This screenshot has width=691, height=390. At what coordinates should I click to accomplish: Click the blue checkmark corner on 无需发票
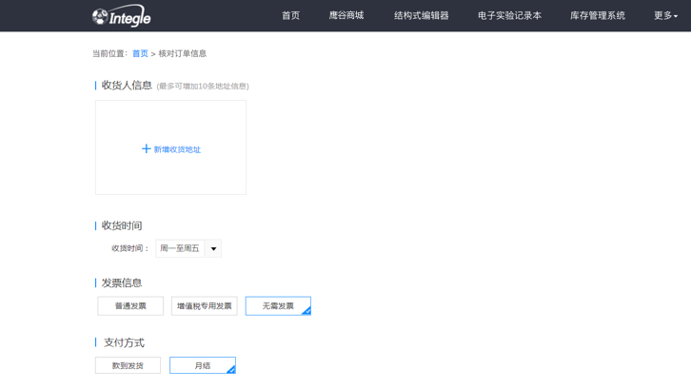[x=306, y=311]
